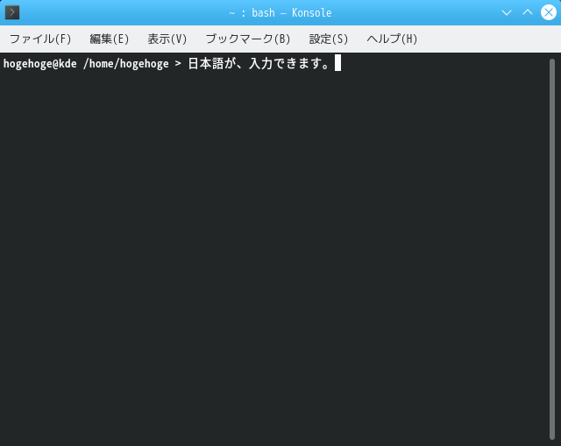Image resolution: width=561 pixels, height=446 pixels.
Task: Open the 表示(V) menu
Action: pos(167,39)
